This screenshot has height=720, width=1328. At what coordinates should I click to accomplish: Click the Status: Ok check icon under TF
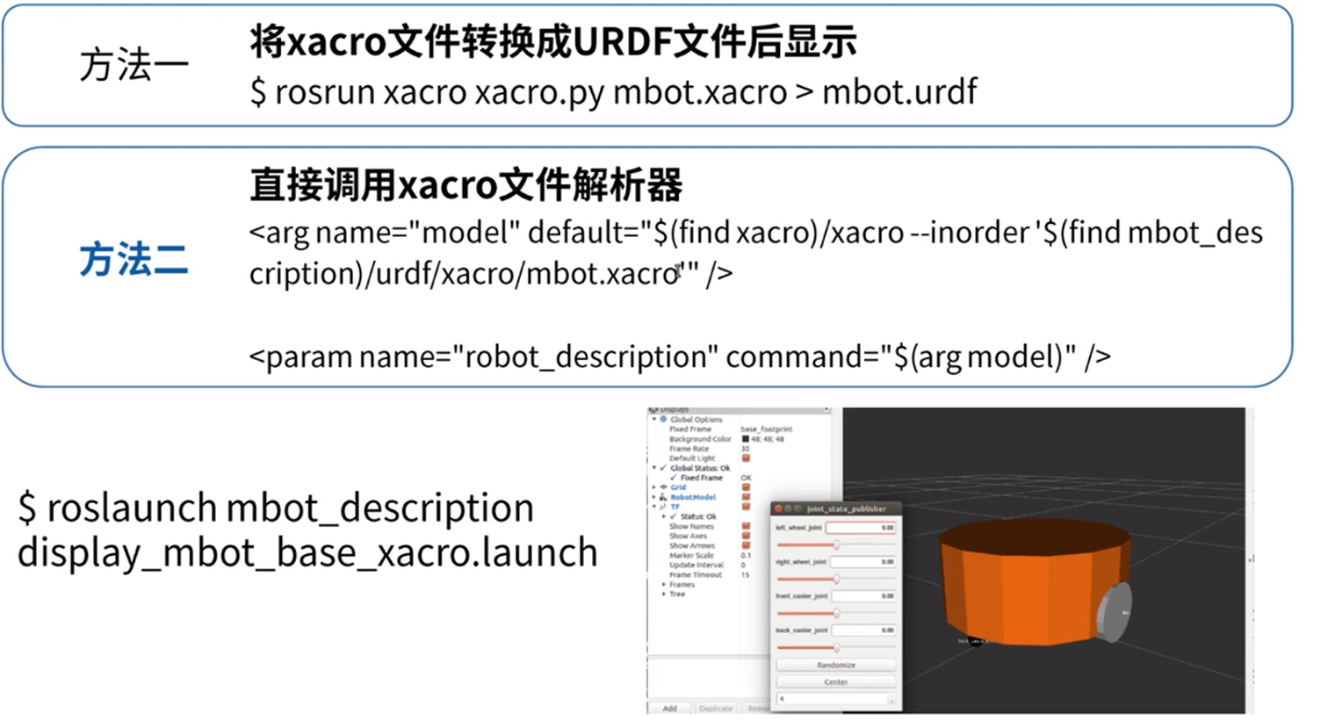671,518
